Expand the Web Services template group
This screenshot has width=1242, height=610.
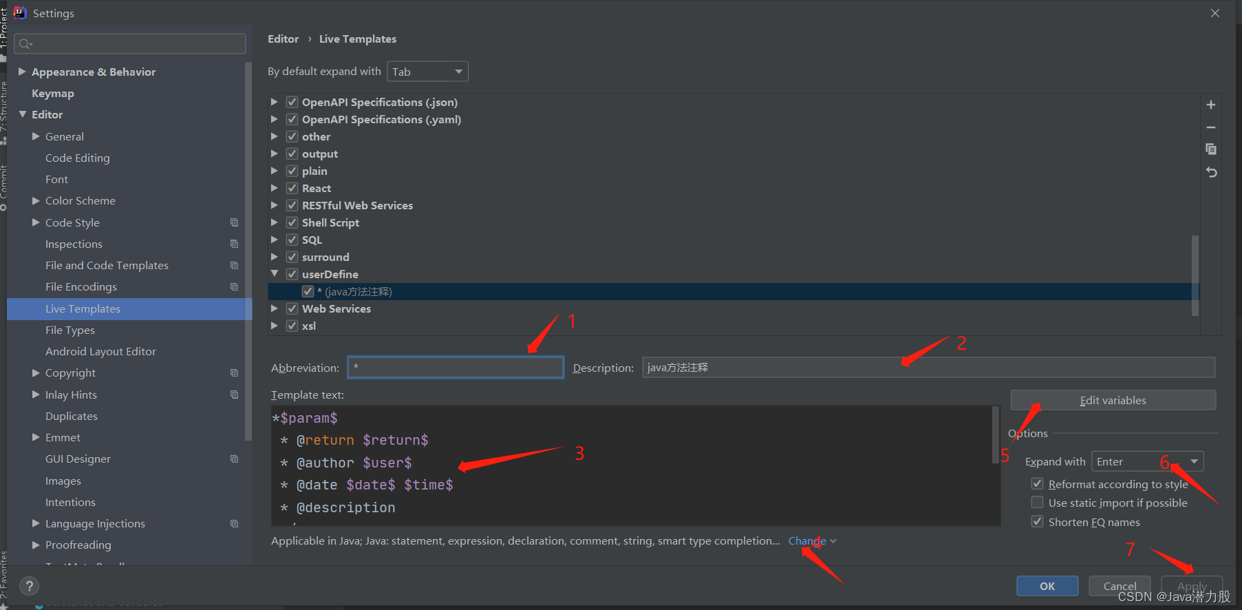coord(275,308)
